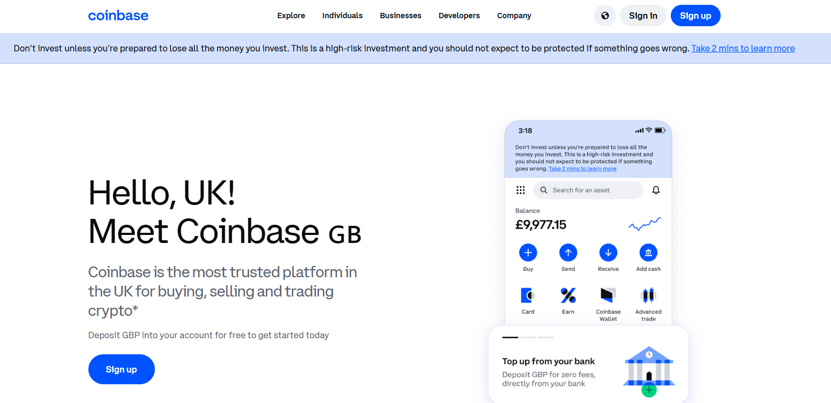Viewport: 831px width, 403px height.
Task: Follow 'Take 2 mins to learn more' banner link
Action: click(743, 48)
